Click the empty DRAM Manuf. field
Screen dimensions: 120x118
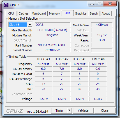(x=52, y=40)
